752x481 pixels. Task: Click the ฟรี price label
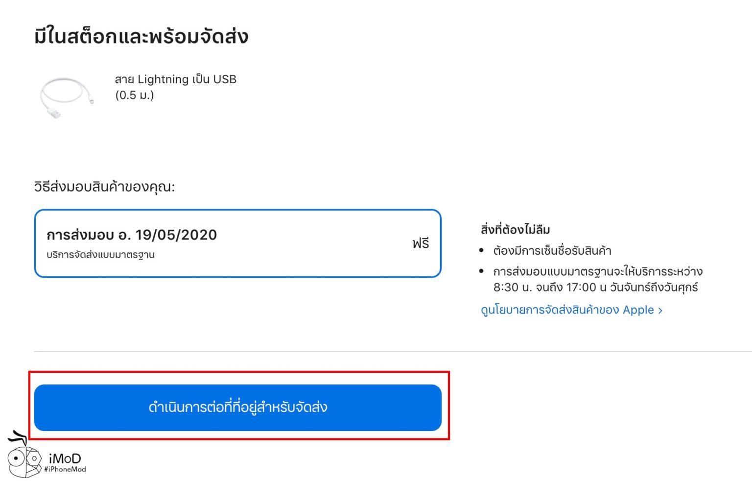tap(421, 243)
